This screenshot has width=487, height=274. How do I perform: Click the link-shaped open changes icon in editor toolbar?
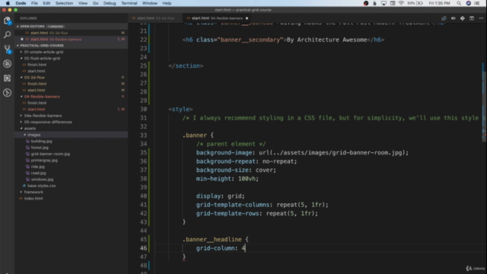[x=444, y=18]
